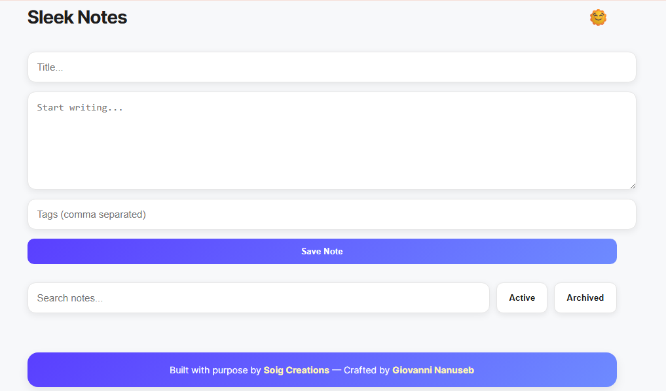Click the 'Search notes...' placeholder text
This screenshot has width=666, height=391.
click(69, 298)
